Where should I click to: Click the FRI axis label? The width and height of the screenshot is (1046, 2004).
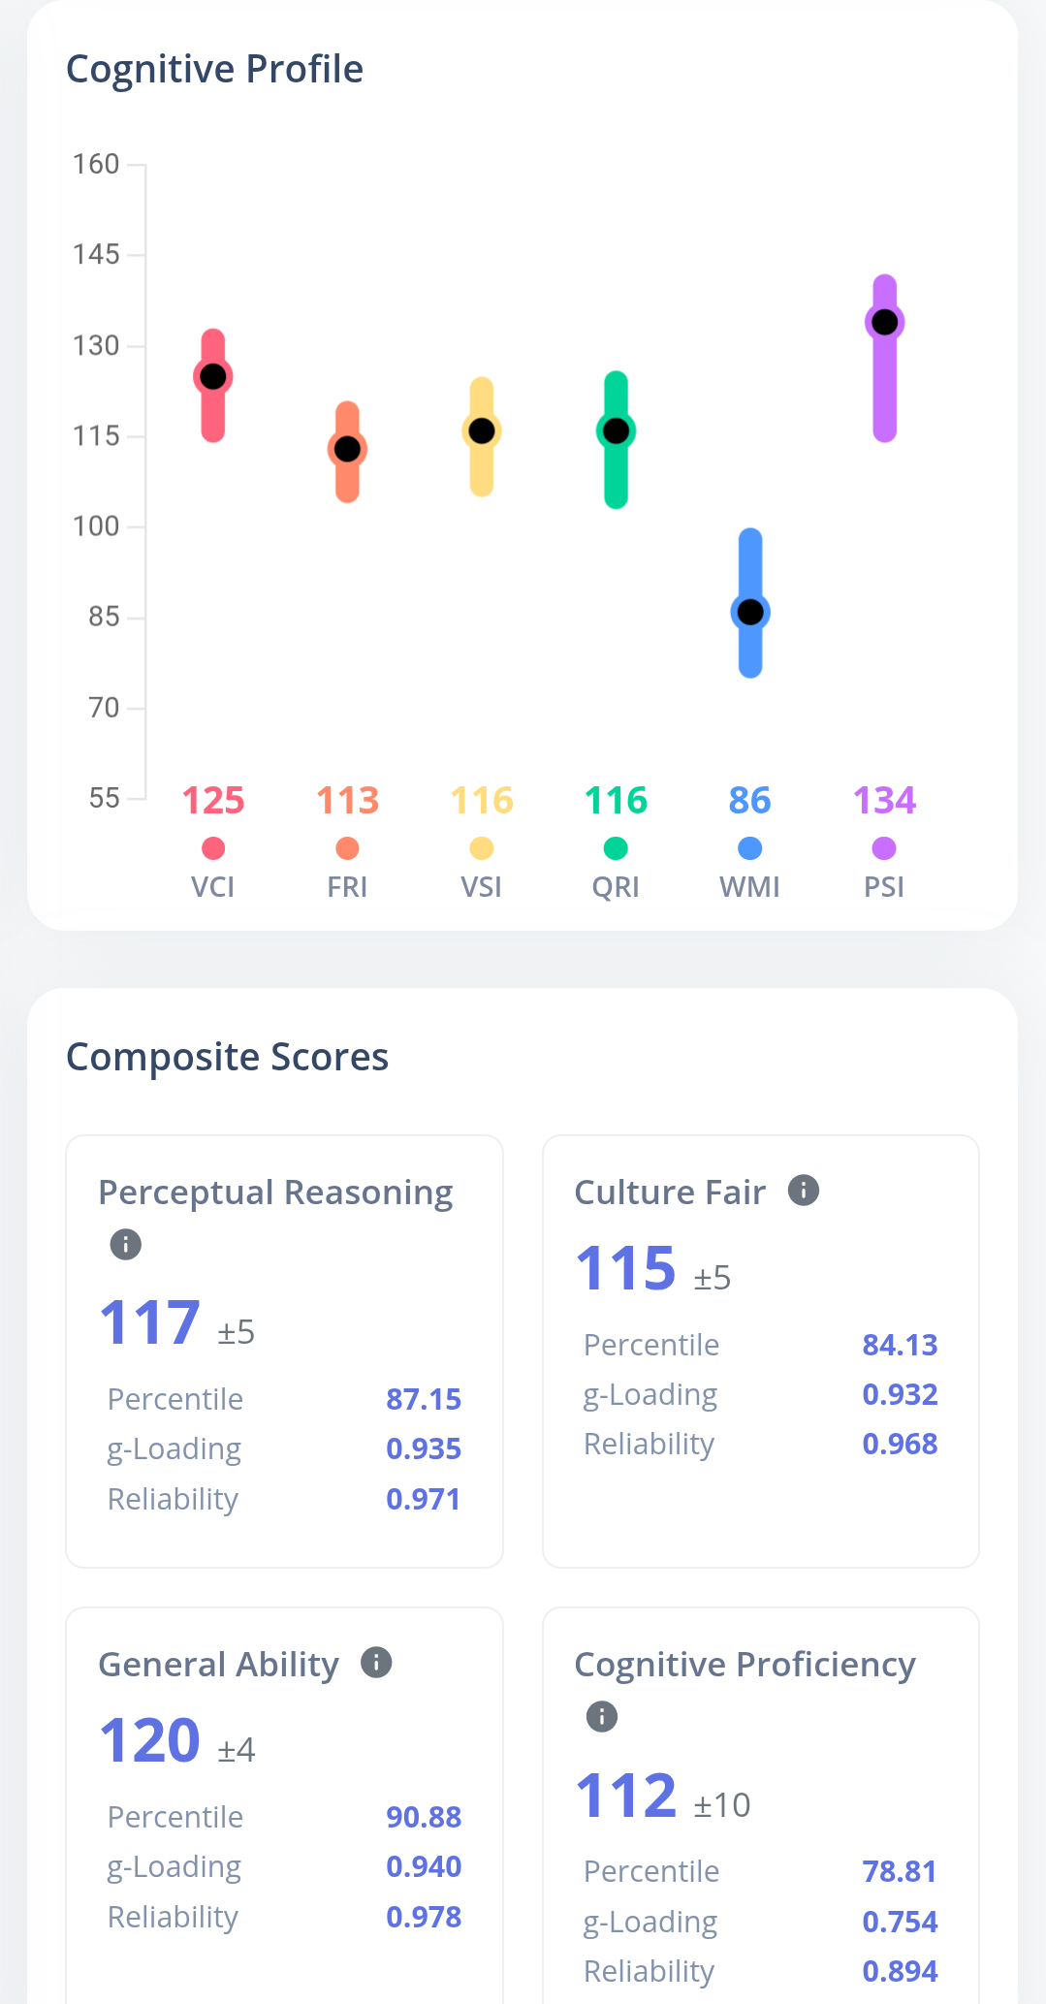tap(347, 887)
